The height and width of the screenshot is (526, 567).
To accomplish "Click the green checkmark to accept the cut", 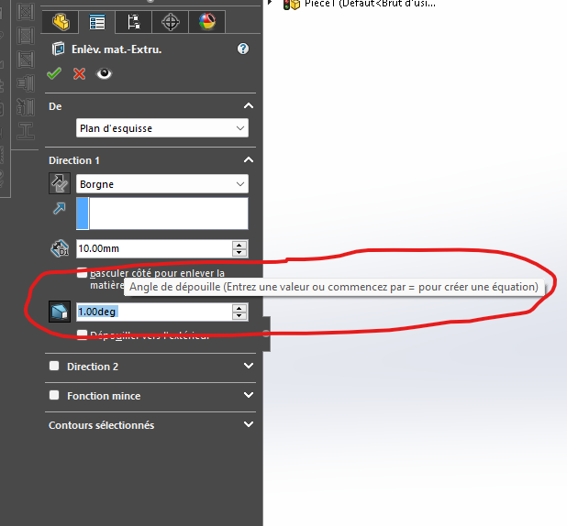I will point(54,74).
